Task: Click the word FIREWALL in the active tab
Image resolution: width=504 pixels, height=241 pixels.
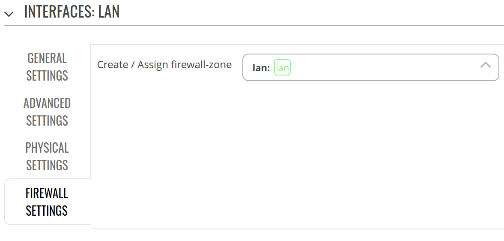Action: pos(47,193)
